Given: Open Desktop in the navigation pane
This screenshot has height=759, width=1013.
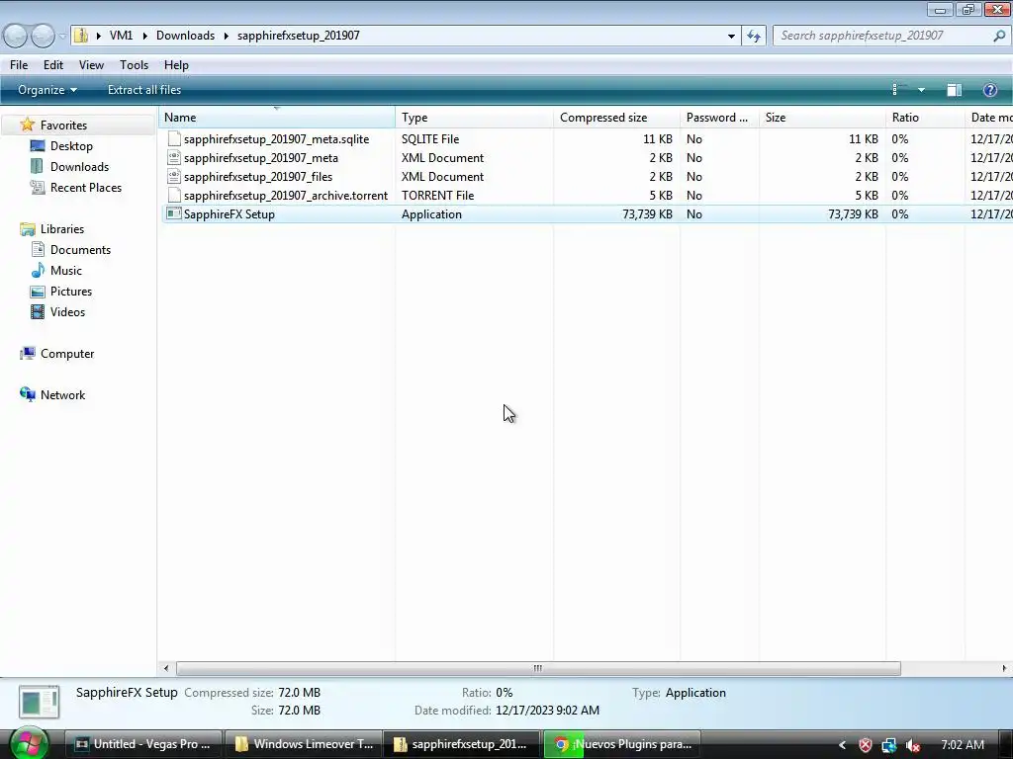Looking at the screenshot, I should point(71,146).
